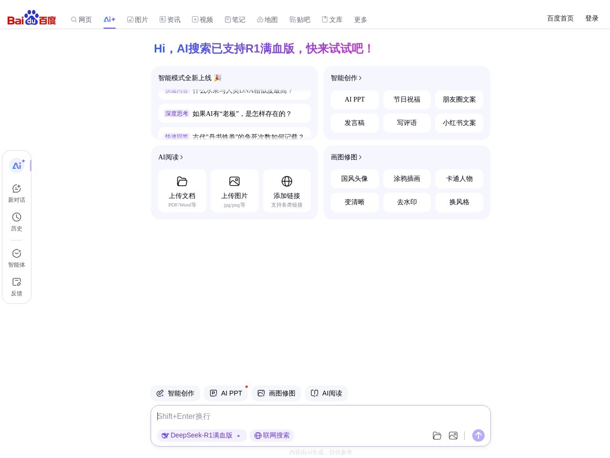Screen dimensions: 610x458
Task: Click the 登录 login link
Action: coord(591,18)
